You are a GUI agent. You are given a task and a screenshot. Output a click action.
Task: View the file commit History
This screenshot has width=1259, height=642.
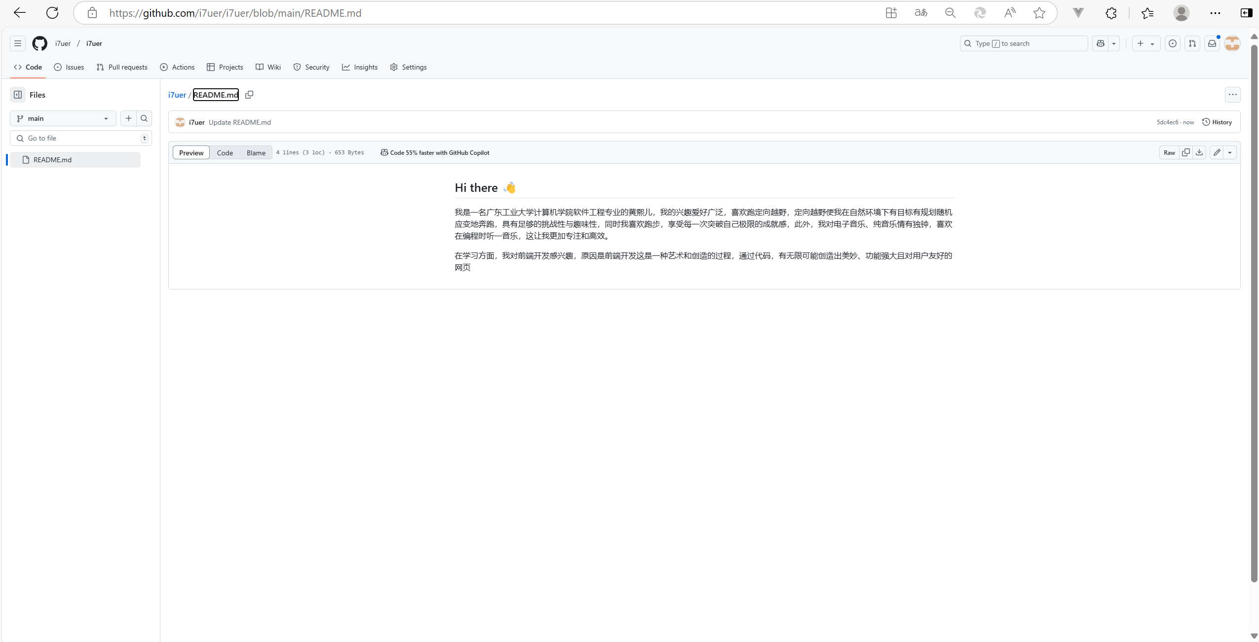1217,122
